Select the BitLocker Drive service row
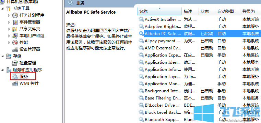This screenshot has height=123, width=261. tap(199, 105)
